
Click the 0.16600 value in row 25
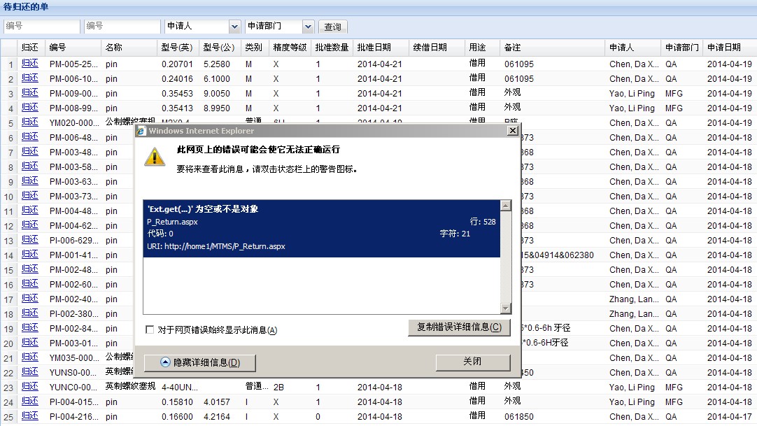(x=177, y=417)
